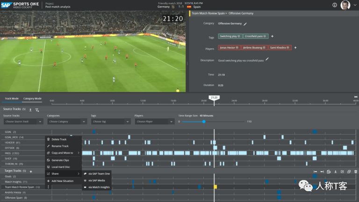Click trash icon in Target Tracks toolbar

(x=356, y=172)
